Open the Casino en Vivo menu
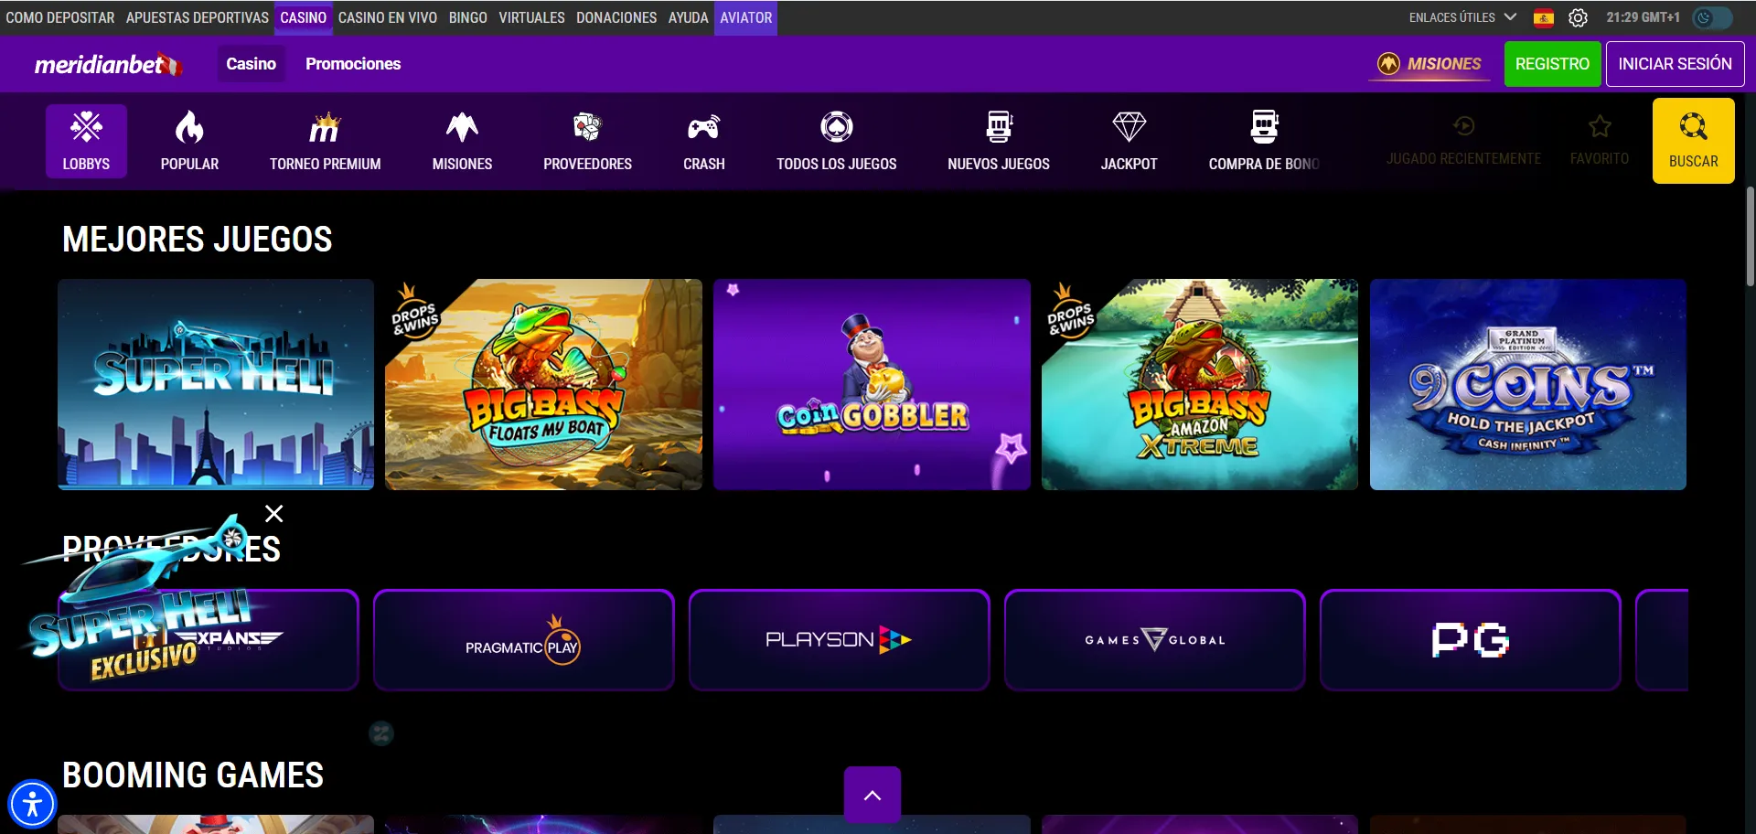This screenshot has width=1756, height=834. point(388,17)
